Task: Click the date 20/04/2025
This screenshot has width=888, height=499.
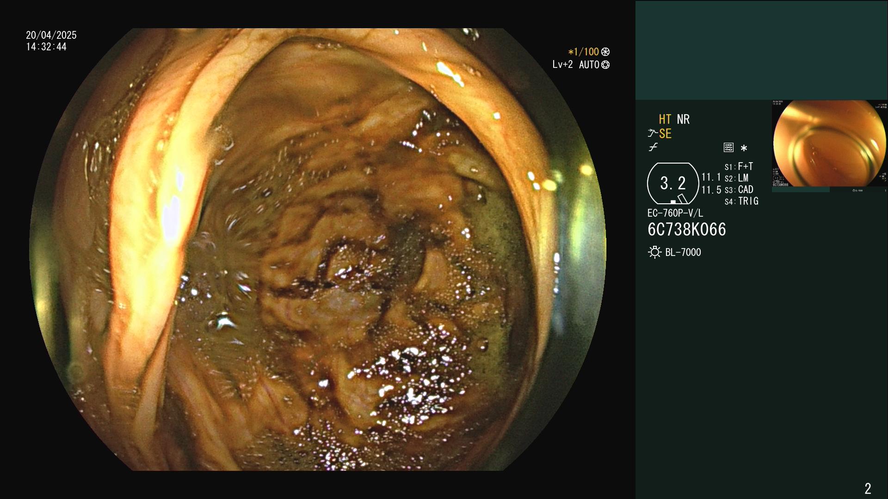Action: click(51, 35)
